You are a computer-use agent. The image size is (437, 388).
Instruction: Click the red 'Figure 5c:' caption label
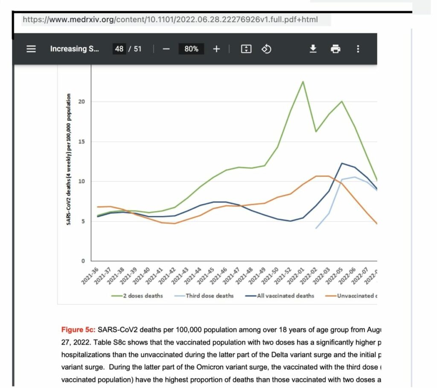(x=79, y=330)
